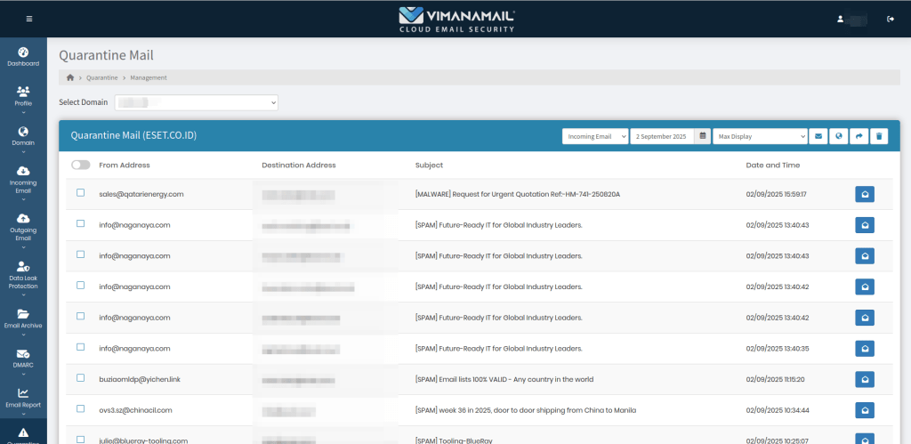Screen dimensions: 911x444
Task: Open the Incoming Email filter dropdown
Action: 595,136
